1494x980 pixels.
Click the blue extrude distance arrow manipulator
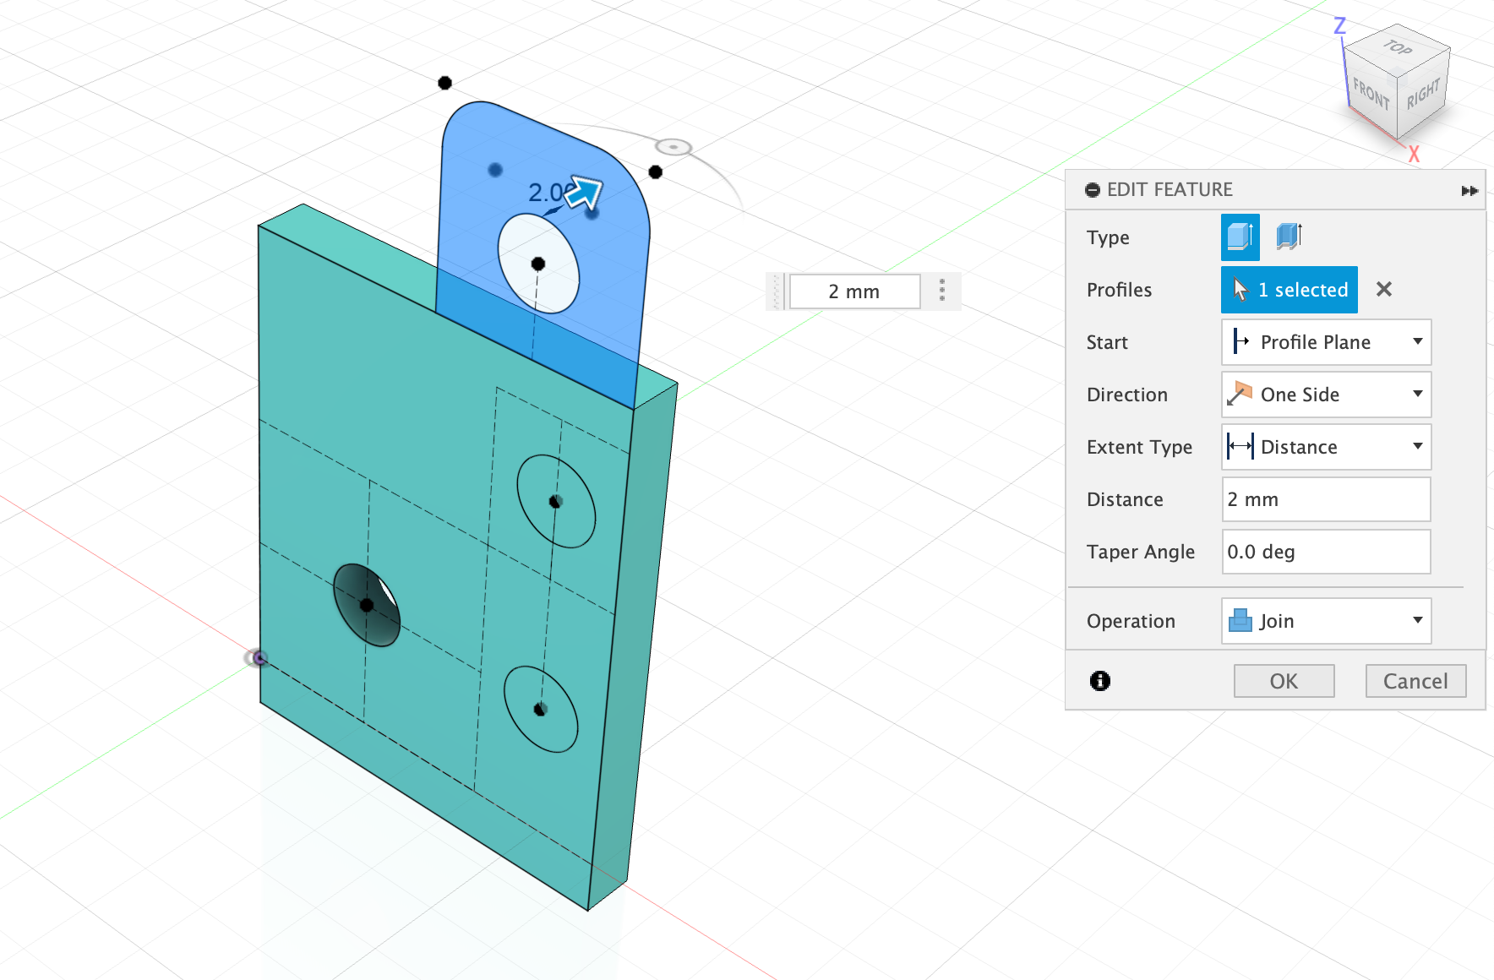pyautogui.click(x=584, y=193)
